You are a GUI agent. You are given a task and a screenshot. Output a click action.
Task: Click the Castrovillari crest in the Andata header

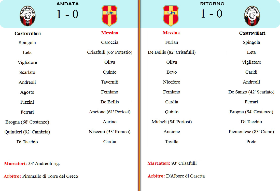28,16
